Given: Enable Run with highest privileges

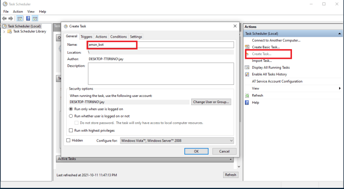Looking at the screenshot, I should (x=71, y=130).
